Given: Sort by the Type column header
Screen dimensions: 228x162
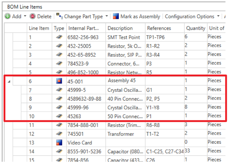Looking at the screenshot, I should [x=59, y=28].
